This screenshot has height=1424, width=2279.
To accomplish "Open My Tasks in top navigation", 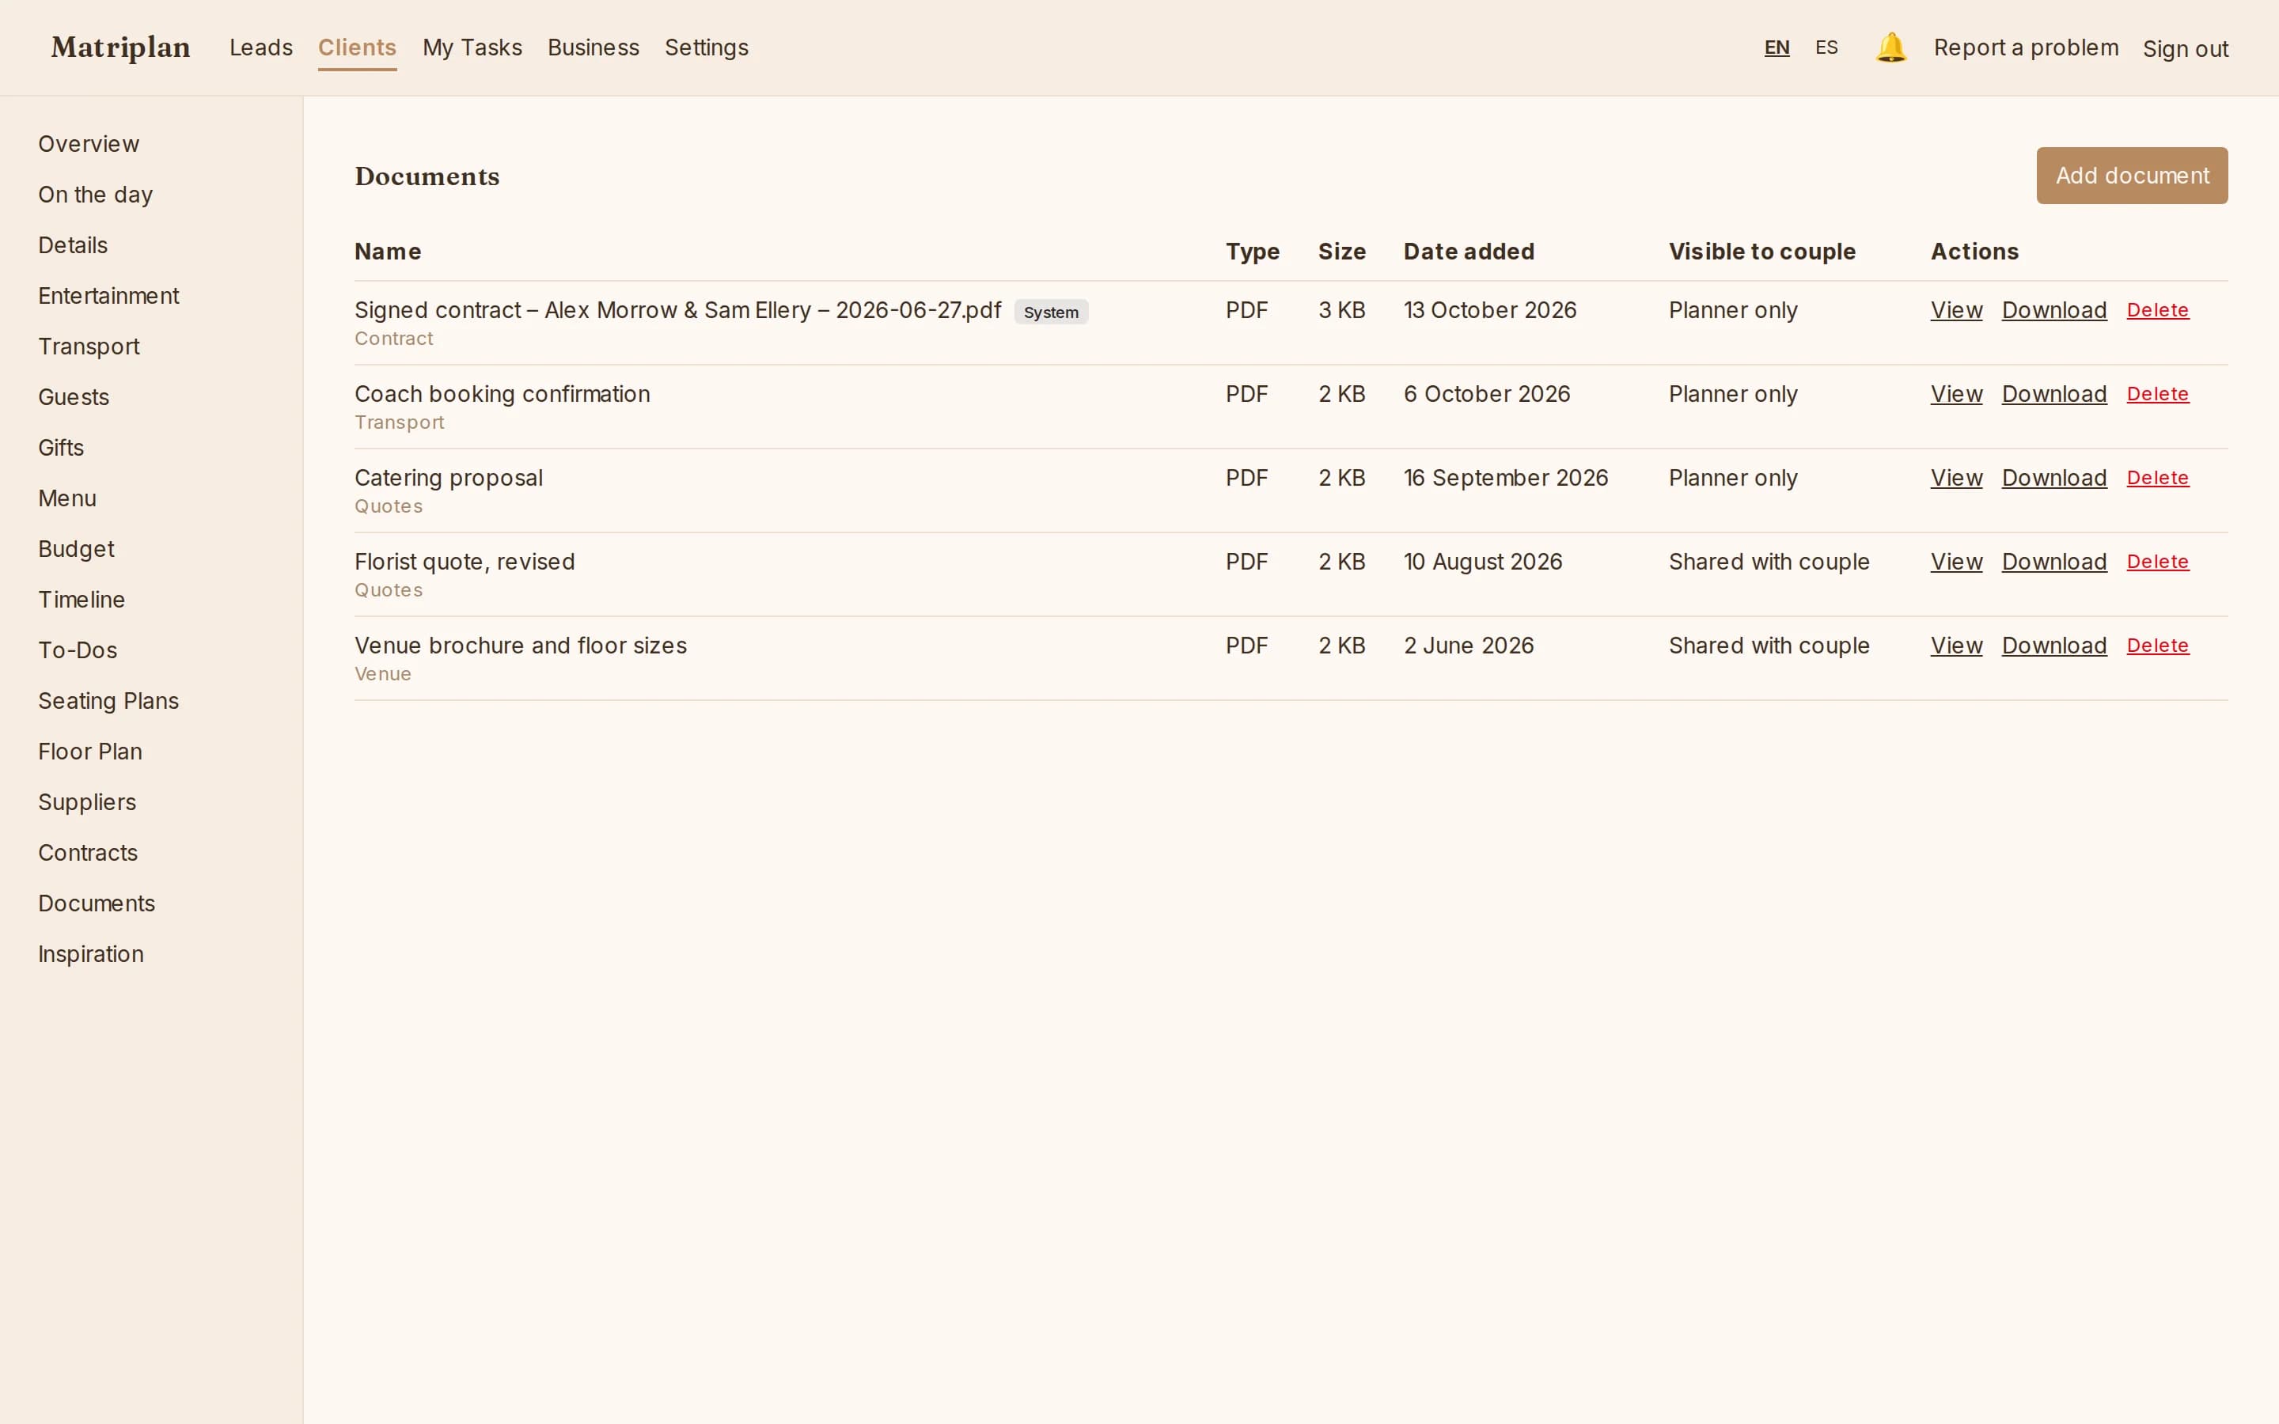I will click(472, 47).
